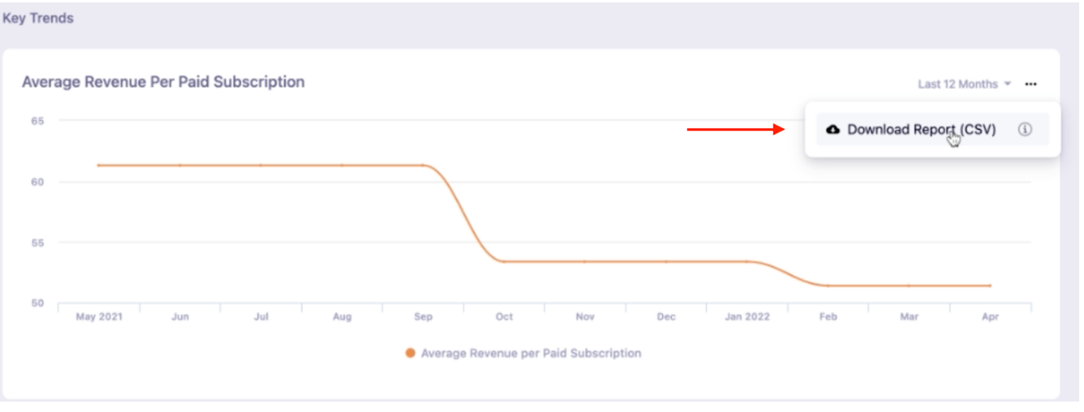Click the Jul x-axis label

261,317
